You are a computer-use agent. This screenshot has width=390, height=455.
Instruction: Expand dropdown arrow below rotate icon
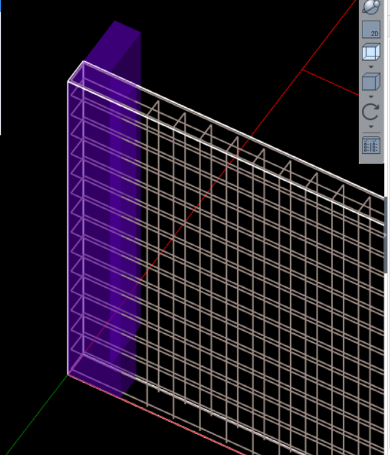(x=371, y=127)
